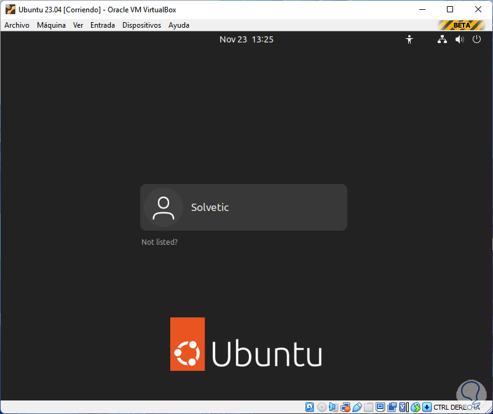Viewport: 493px width, 414px height.
Task: Open the Ayuda menu
Action: 179,25
